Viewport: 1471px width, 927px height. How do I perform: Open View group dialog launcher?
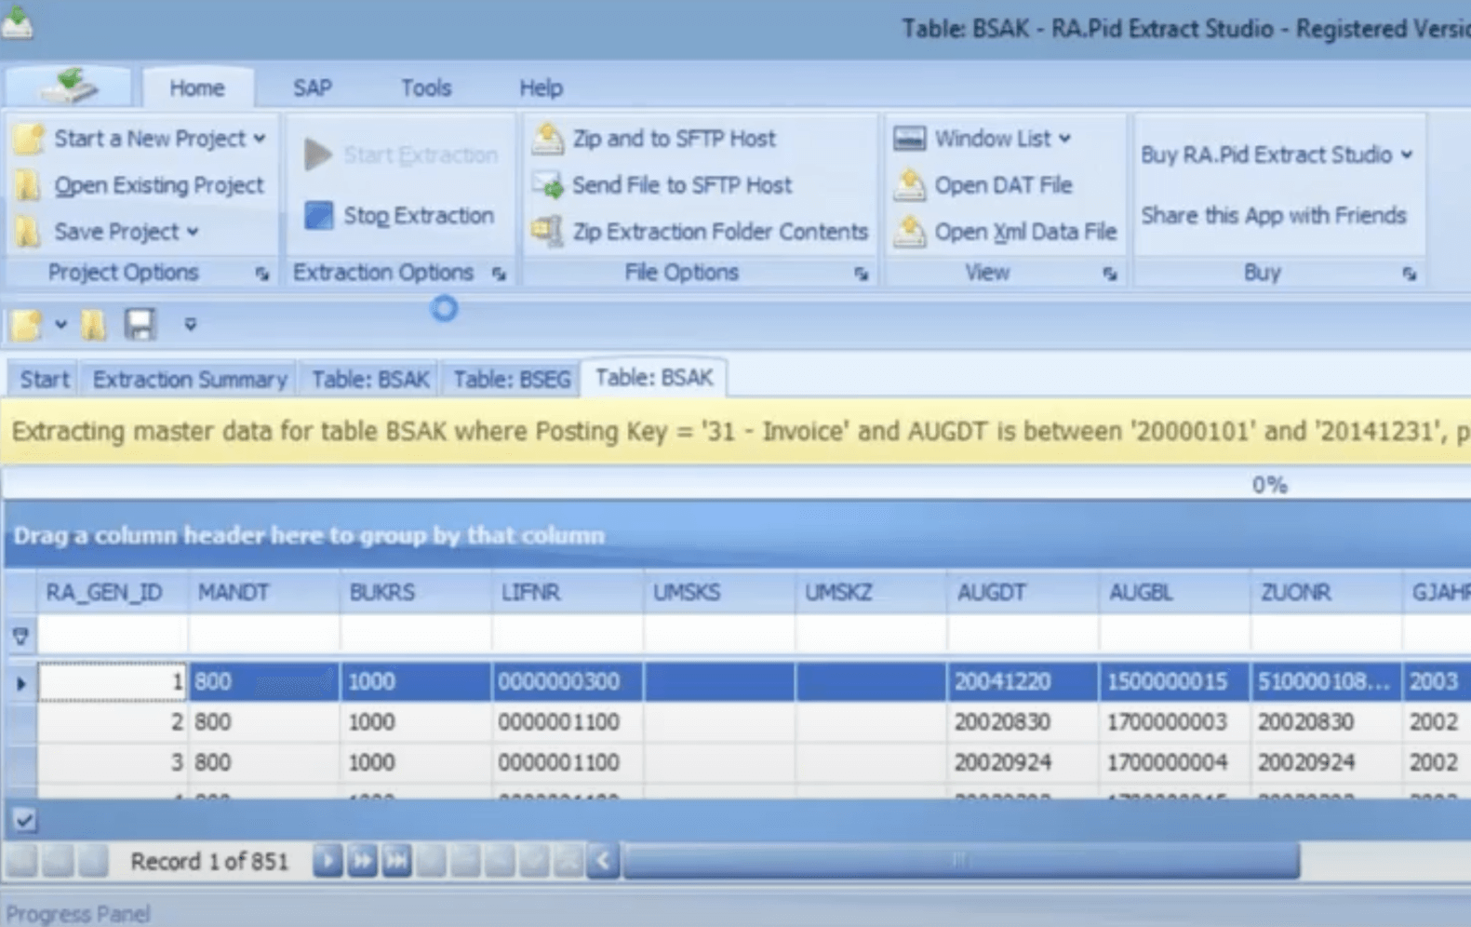click(x=1110, y=274)
